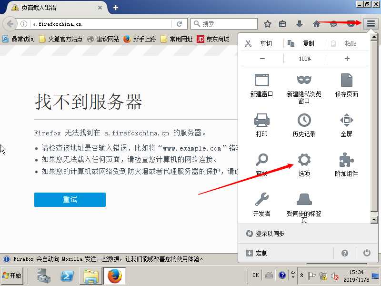Open the Firefox hamburger menu button
Image resolution: width=381 pixels, height=286 pixels.
point(371,24)
